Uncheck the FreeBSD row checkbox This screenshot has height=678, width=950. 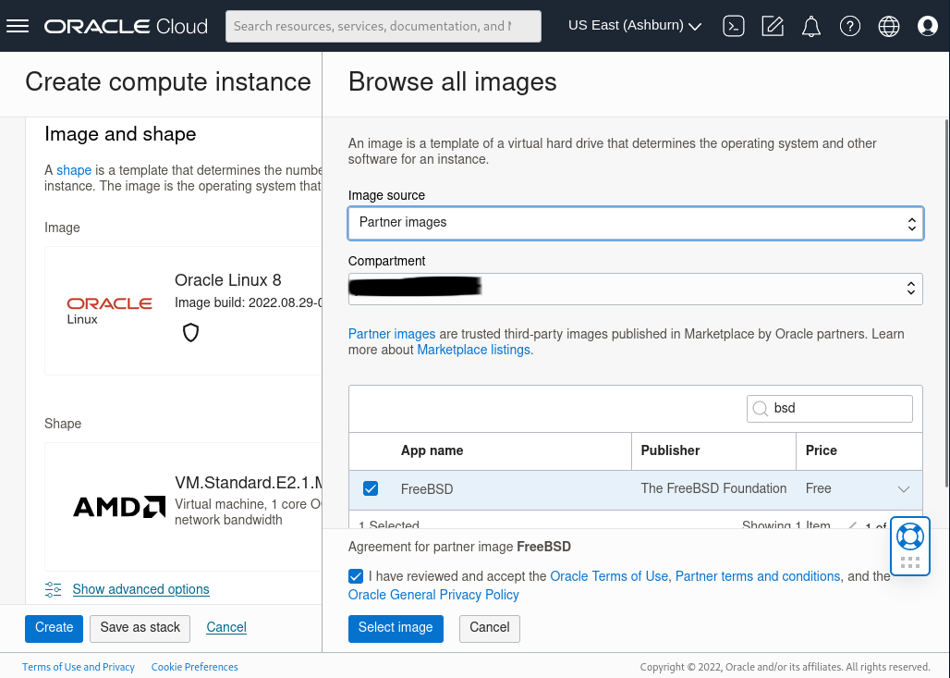pos(371,488)
